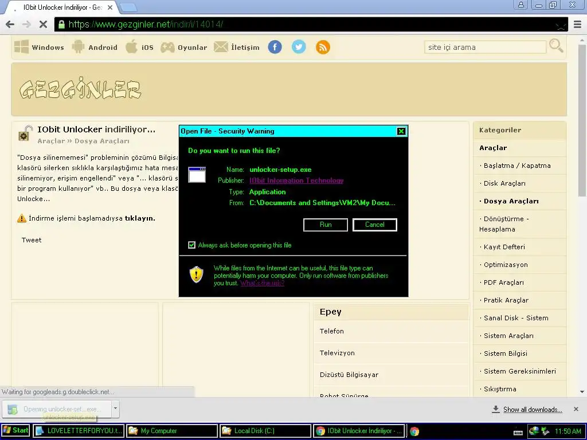
Task: Open a new tab button
Action: (128, 7)
